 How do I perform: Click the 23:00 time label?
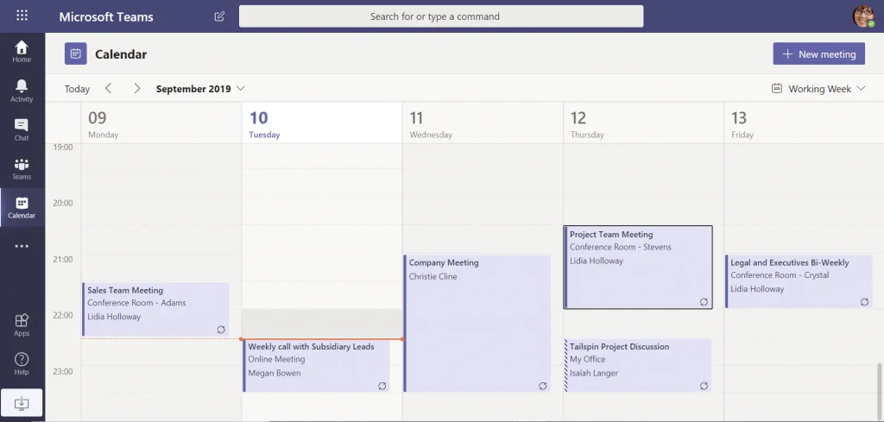(x=62, y=371)
